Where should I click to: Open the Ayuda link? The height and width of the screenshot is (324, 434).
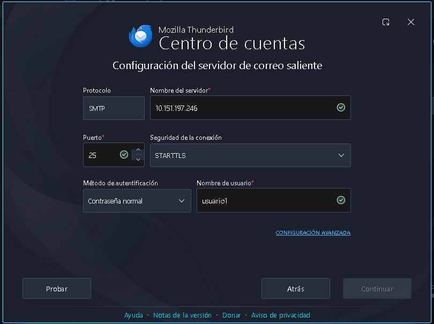(133, 315)
